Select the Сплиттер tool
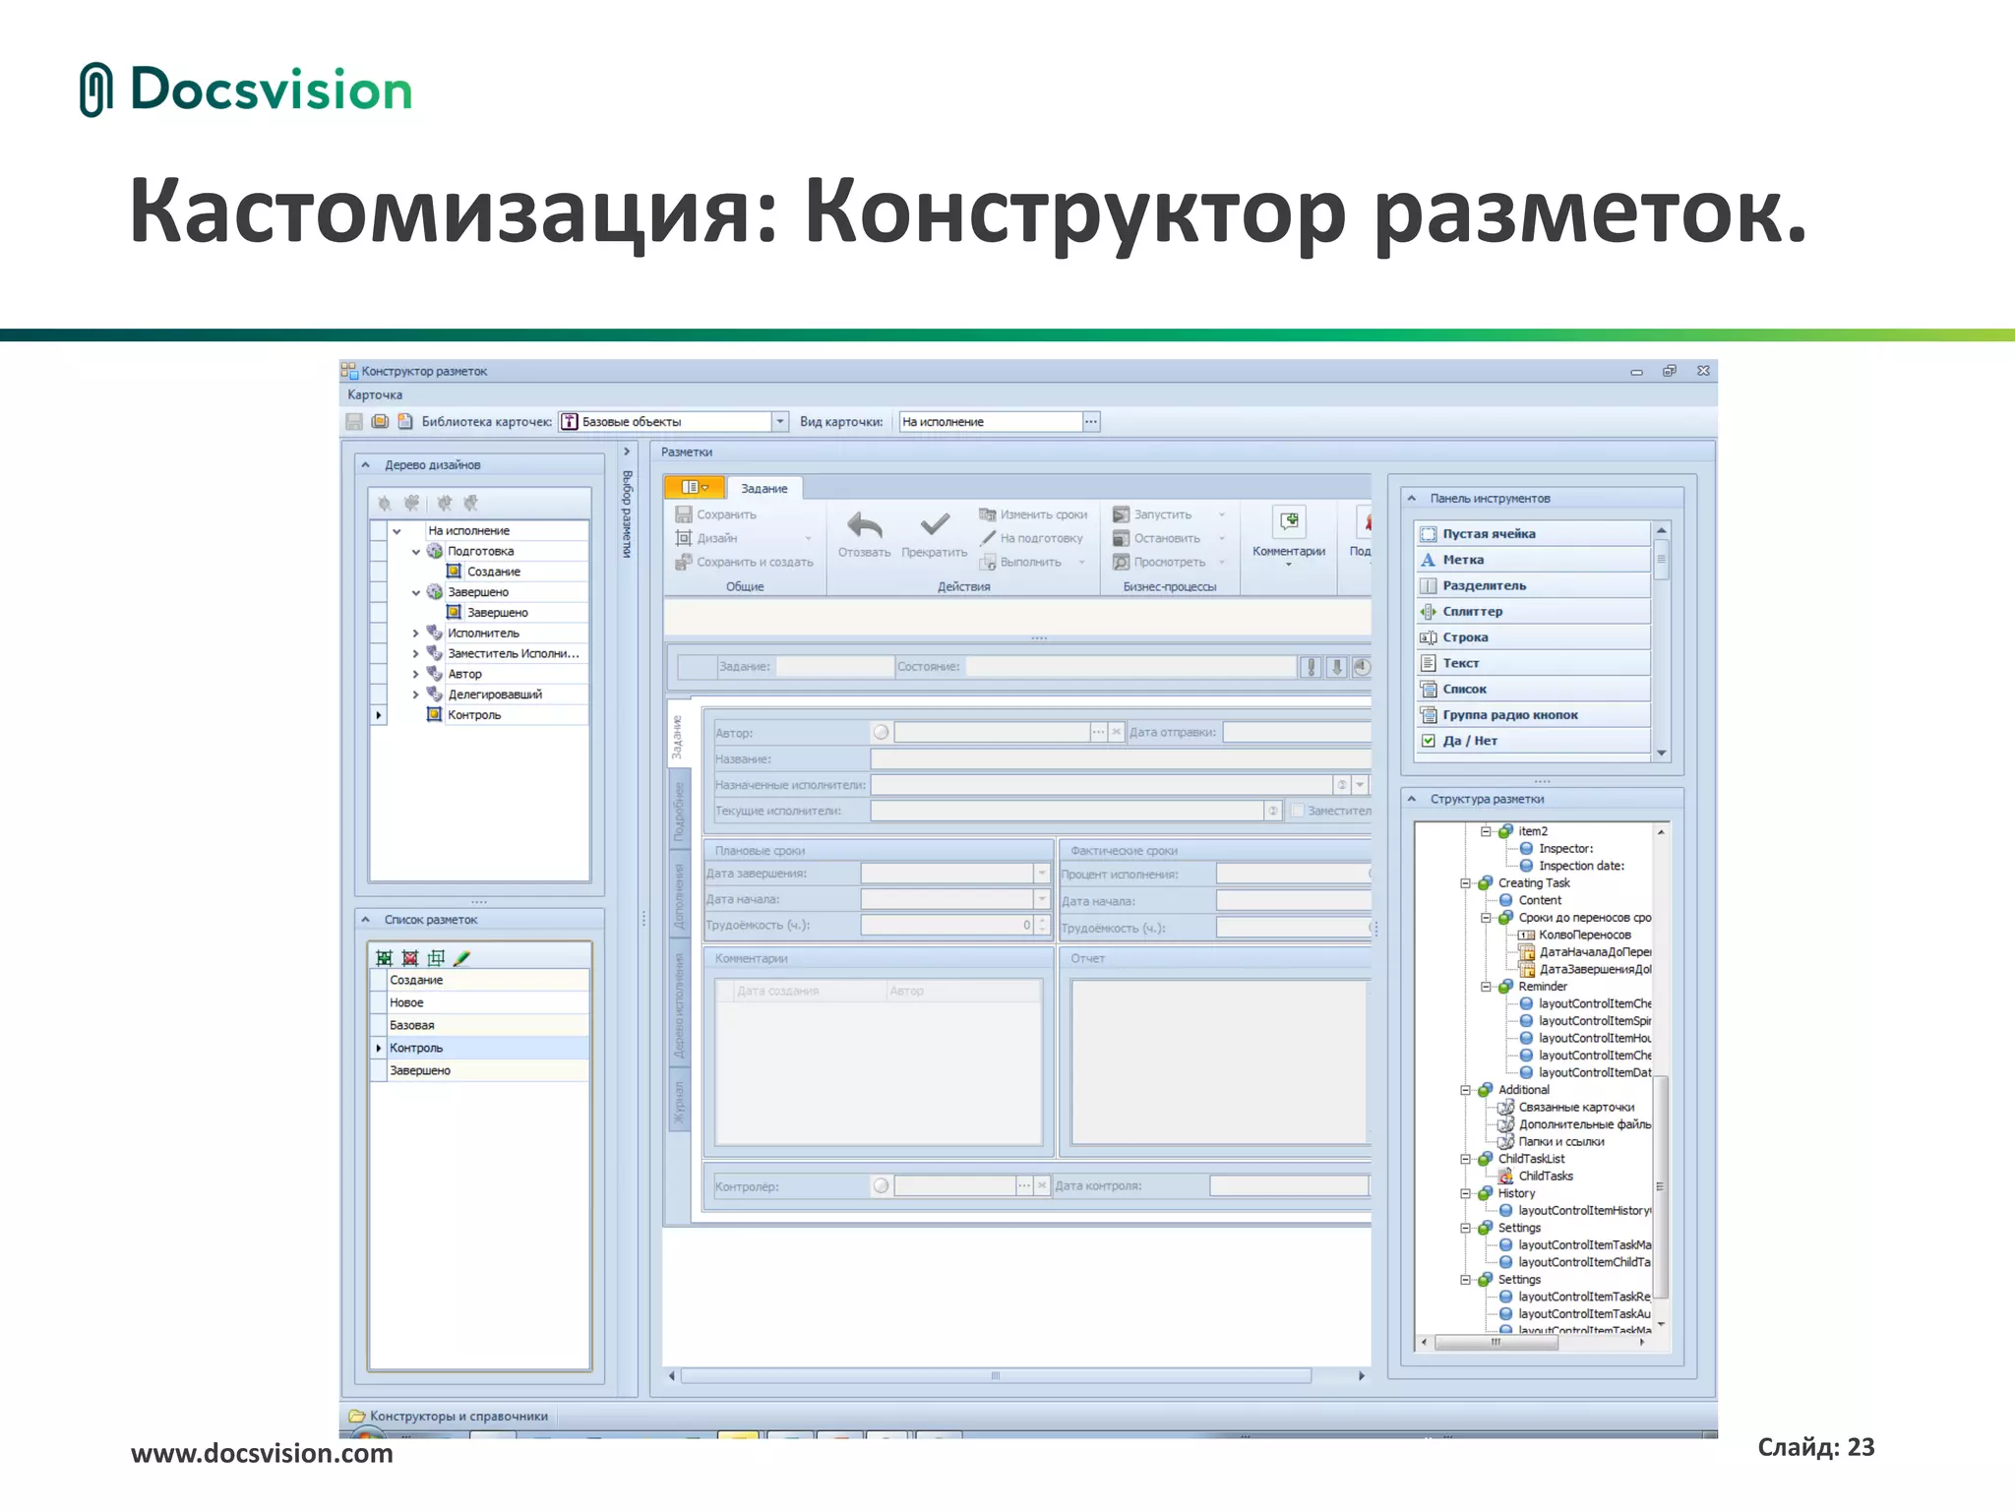 [x=1533, y=611]
